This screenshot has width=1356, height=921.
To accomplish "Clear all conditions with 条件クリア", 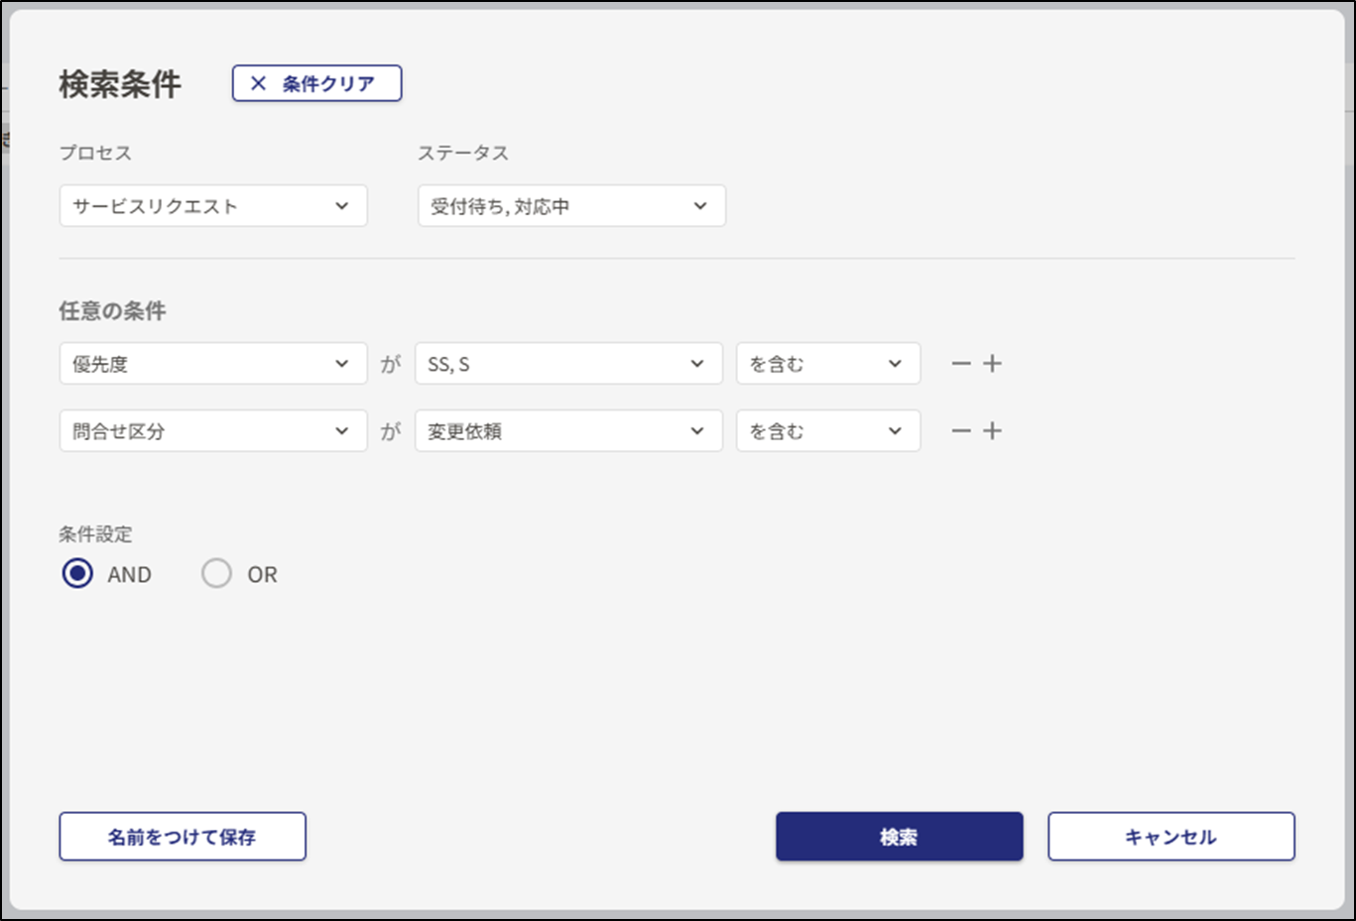I will (315, 83).
